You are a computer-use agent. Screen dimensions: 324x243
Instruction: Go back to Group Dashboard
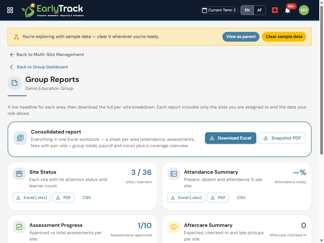coord(39,67)
